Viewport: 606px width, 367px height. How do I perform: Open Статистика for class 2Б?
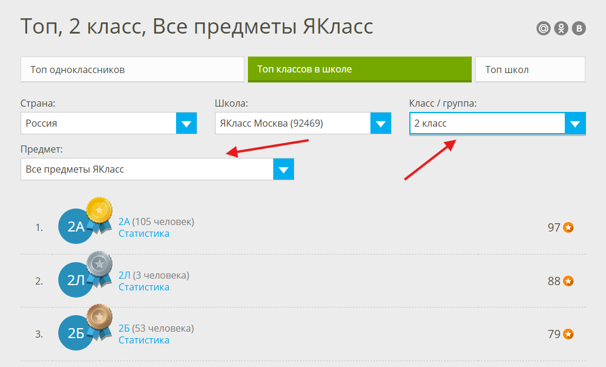pos(144,340)
